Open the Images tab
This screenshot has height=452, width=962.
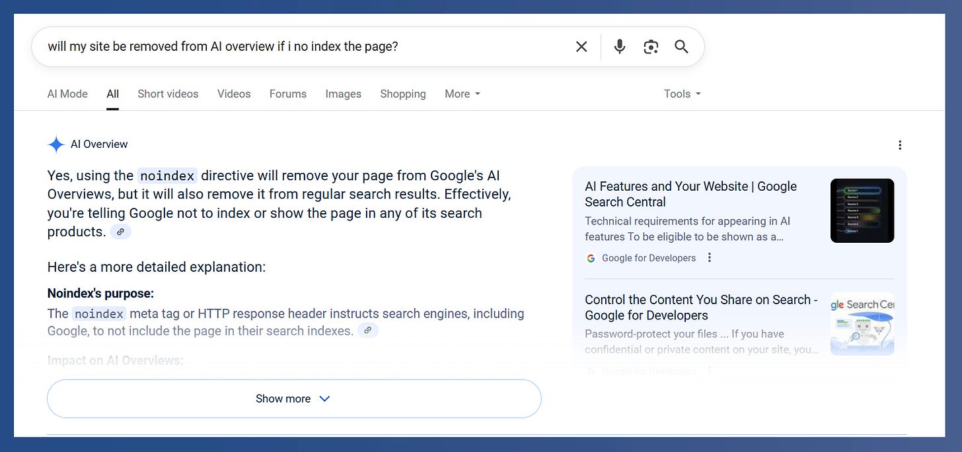[x=343, y=94]
